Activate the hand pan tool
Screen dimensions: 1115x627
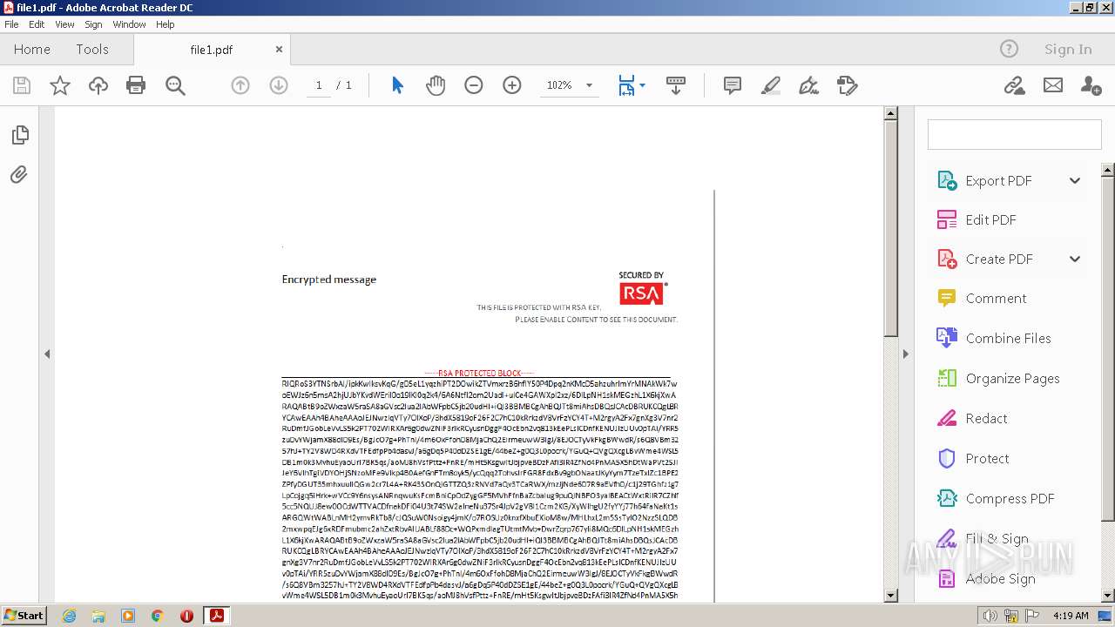pos(436,85)
